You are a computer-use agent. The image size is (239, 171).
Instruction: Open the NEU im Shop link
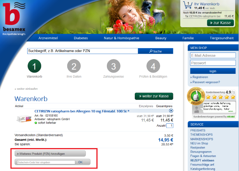coord(199,143)
